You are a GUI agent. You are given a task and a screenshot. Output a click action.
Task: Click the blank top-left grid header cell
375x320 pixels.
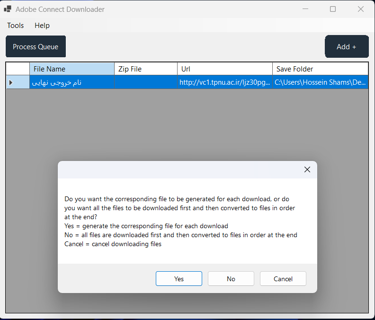18,69
